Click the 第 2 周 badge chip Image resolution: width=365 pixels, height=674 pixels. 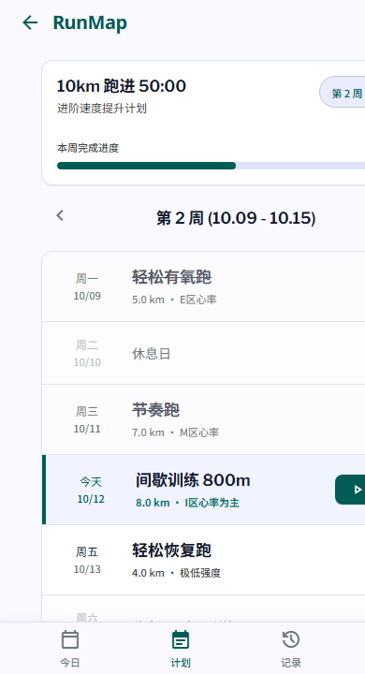click(343, 92)
